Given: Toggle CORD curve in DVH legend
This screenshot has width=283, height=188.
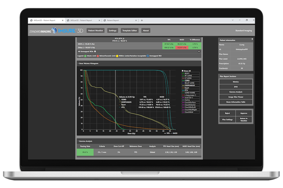Looking at the screenshot, I should (x=191, y=80).
